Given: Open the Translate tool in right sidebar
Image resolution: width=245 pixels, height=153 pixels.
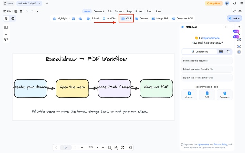Looking at the screenshot, I should (239, 34).
